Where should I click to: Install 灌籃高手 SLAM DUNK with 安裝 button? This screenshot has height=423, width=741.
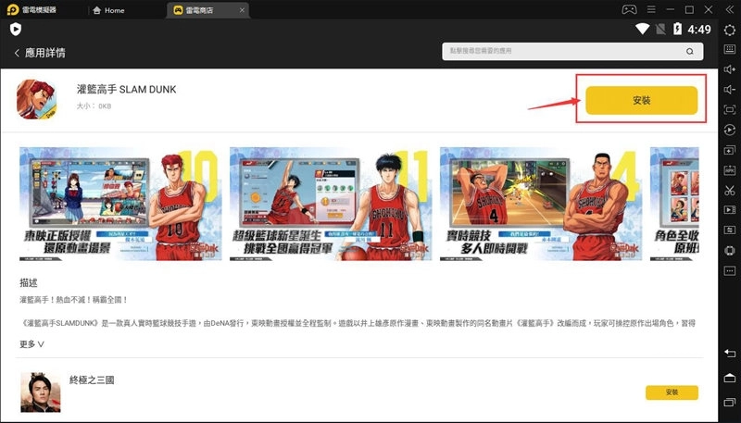[641, 100]
